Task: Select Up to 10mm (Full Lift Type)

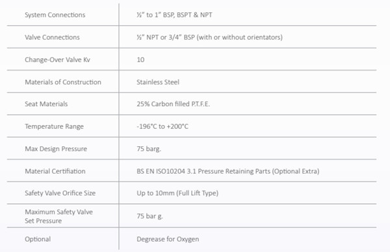Action: coord(177,193)
